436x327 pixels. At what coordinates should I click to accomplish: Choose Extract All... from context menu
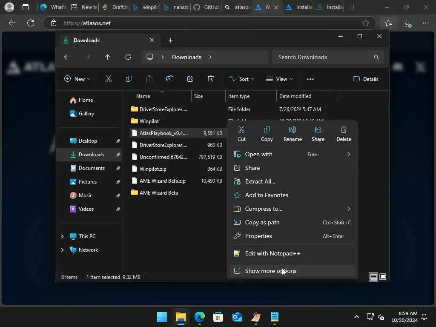tap(292, 181)
